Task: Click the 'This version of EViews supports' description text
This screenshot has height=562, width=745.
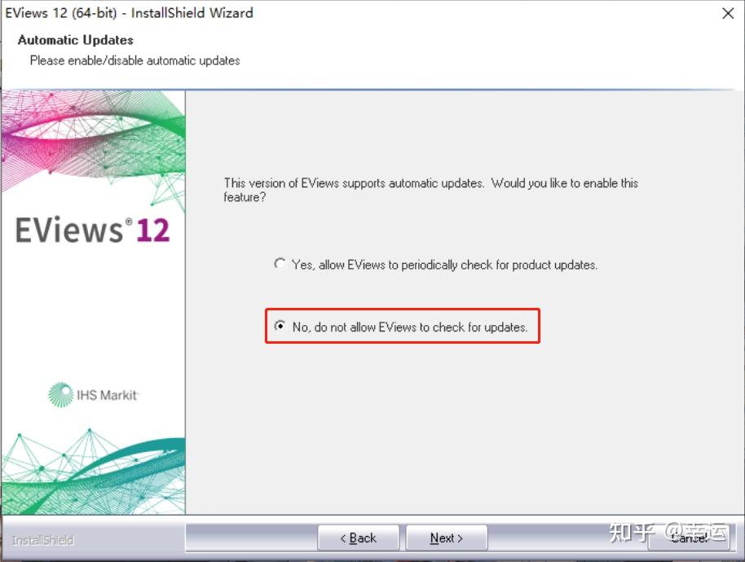Action: (431, 190)
